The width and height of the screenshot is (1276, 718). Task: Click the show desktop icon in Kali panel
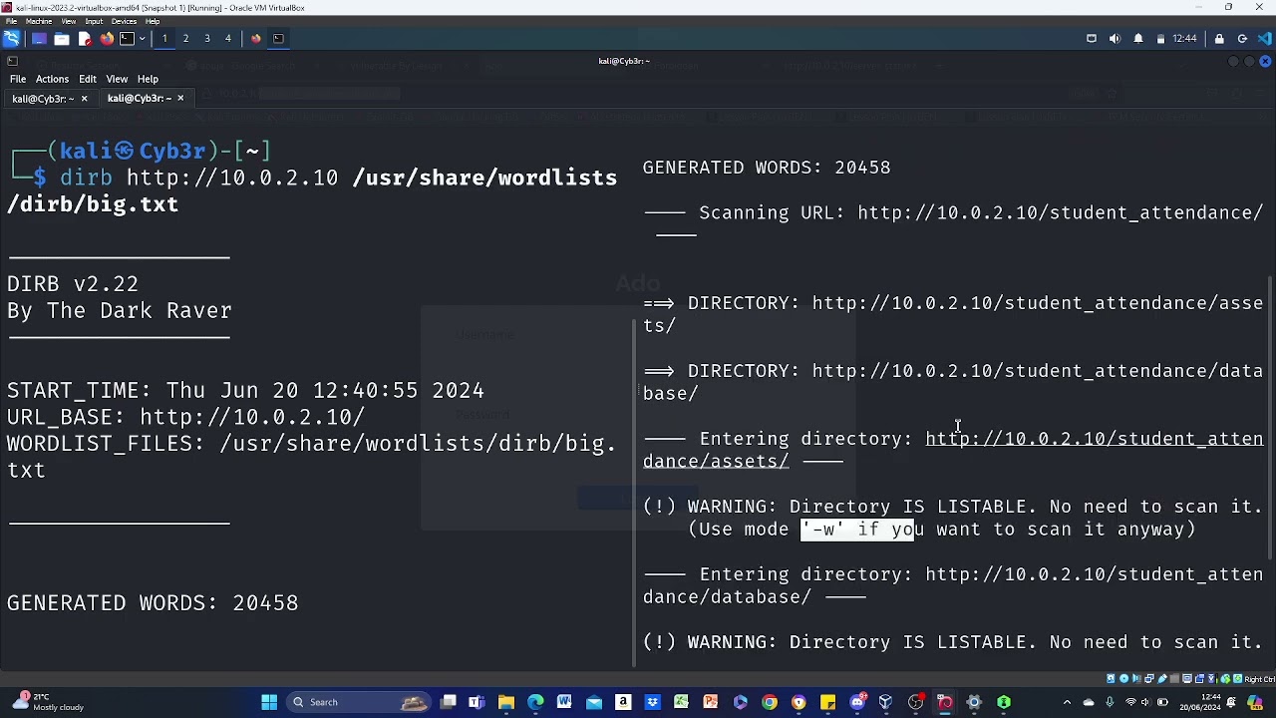click(39, 38)
